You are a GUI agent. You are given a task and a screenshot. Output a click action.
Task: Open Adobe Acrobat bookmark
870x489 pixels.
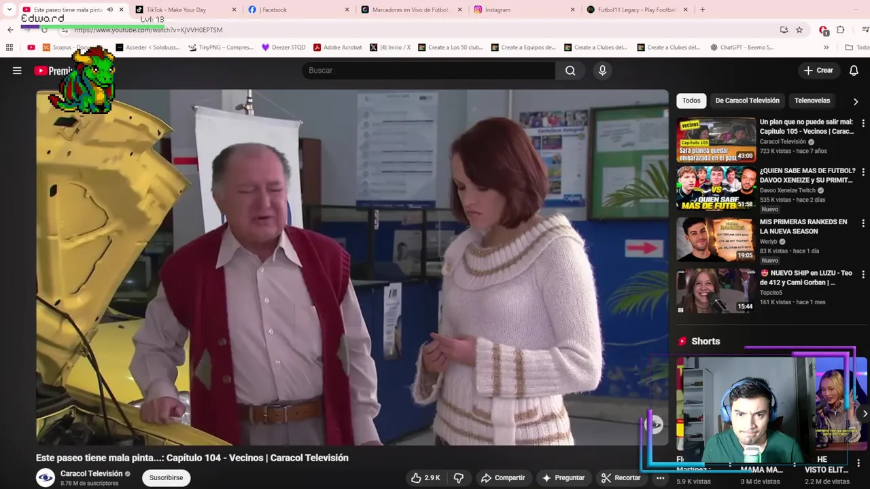pos(337,48)
